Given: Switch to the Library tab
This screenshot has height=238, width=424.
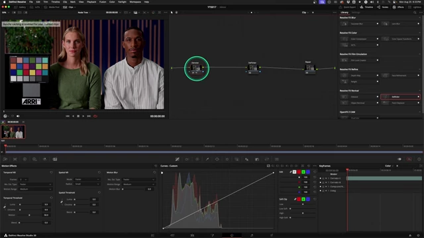Looking at the screenshot, I should pyautogui.click(x=344, y=13).
